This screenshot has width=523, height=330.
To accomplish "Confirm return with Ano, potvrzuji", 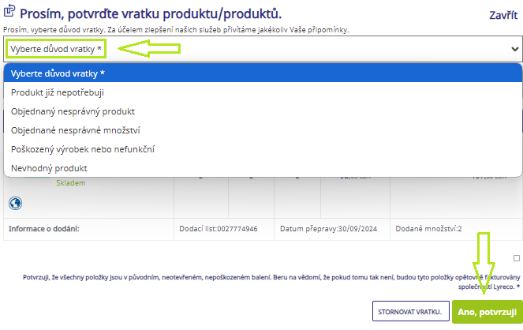I will click(487, 312).
